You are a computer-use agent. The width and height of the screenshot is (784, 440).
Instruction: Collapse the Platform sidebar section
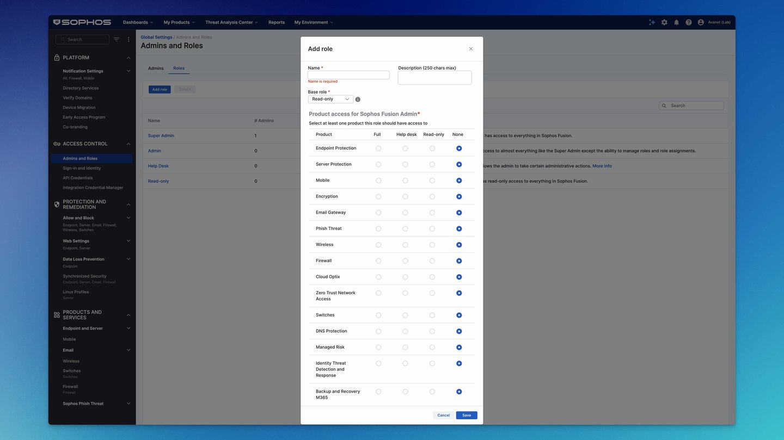[128, 58]
